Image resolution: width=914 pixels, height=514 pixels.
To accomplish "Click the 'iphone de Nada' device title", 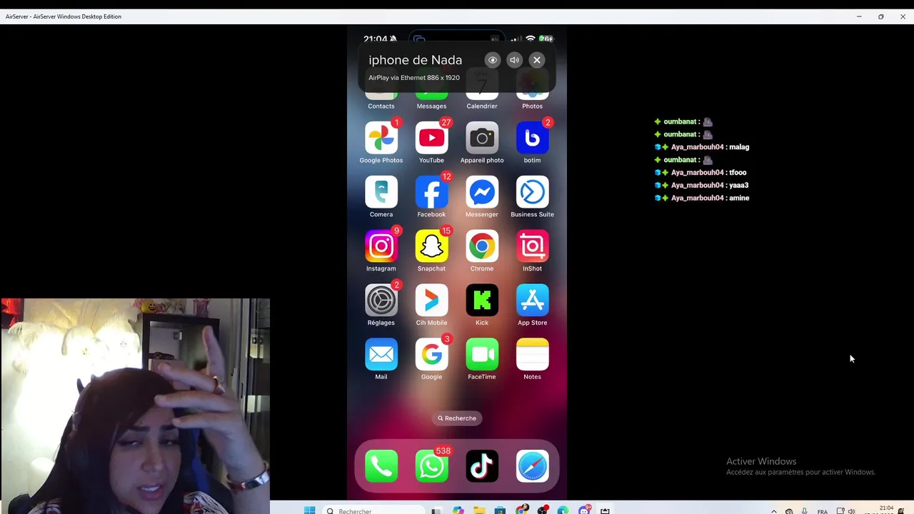I will [415, 60].
